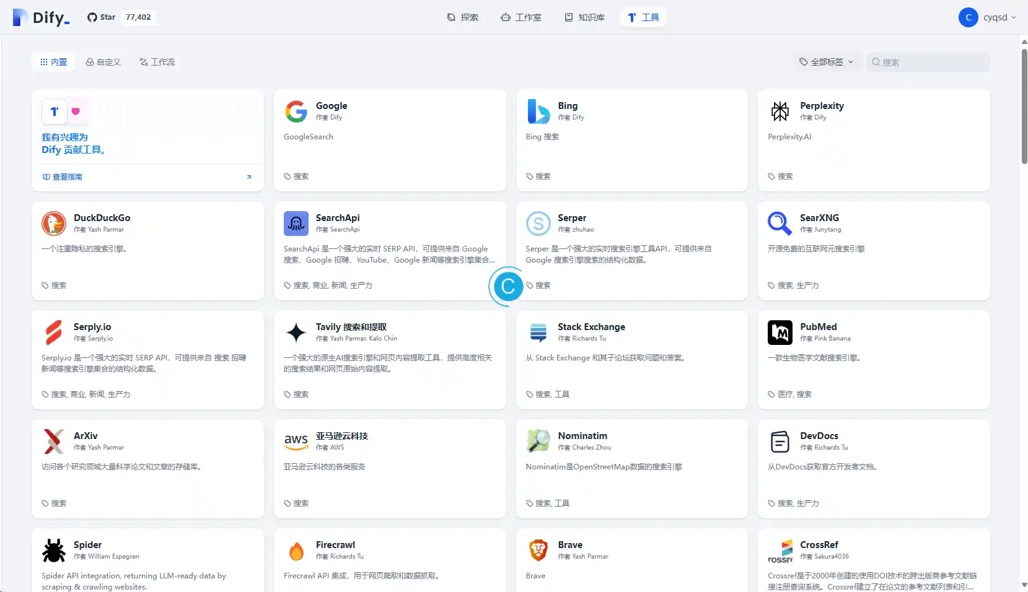
Task: Click the Tavily star icon
Action: (296, 333)
